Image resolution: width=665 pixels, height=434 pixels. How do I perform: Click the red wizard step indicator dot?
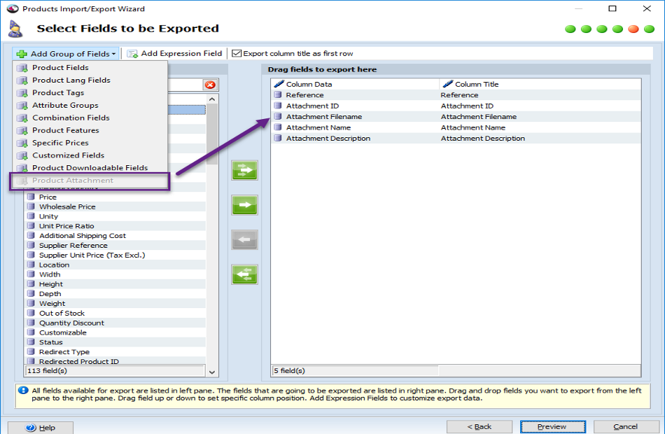(633, 29)
